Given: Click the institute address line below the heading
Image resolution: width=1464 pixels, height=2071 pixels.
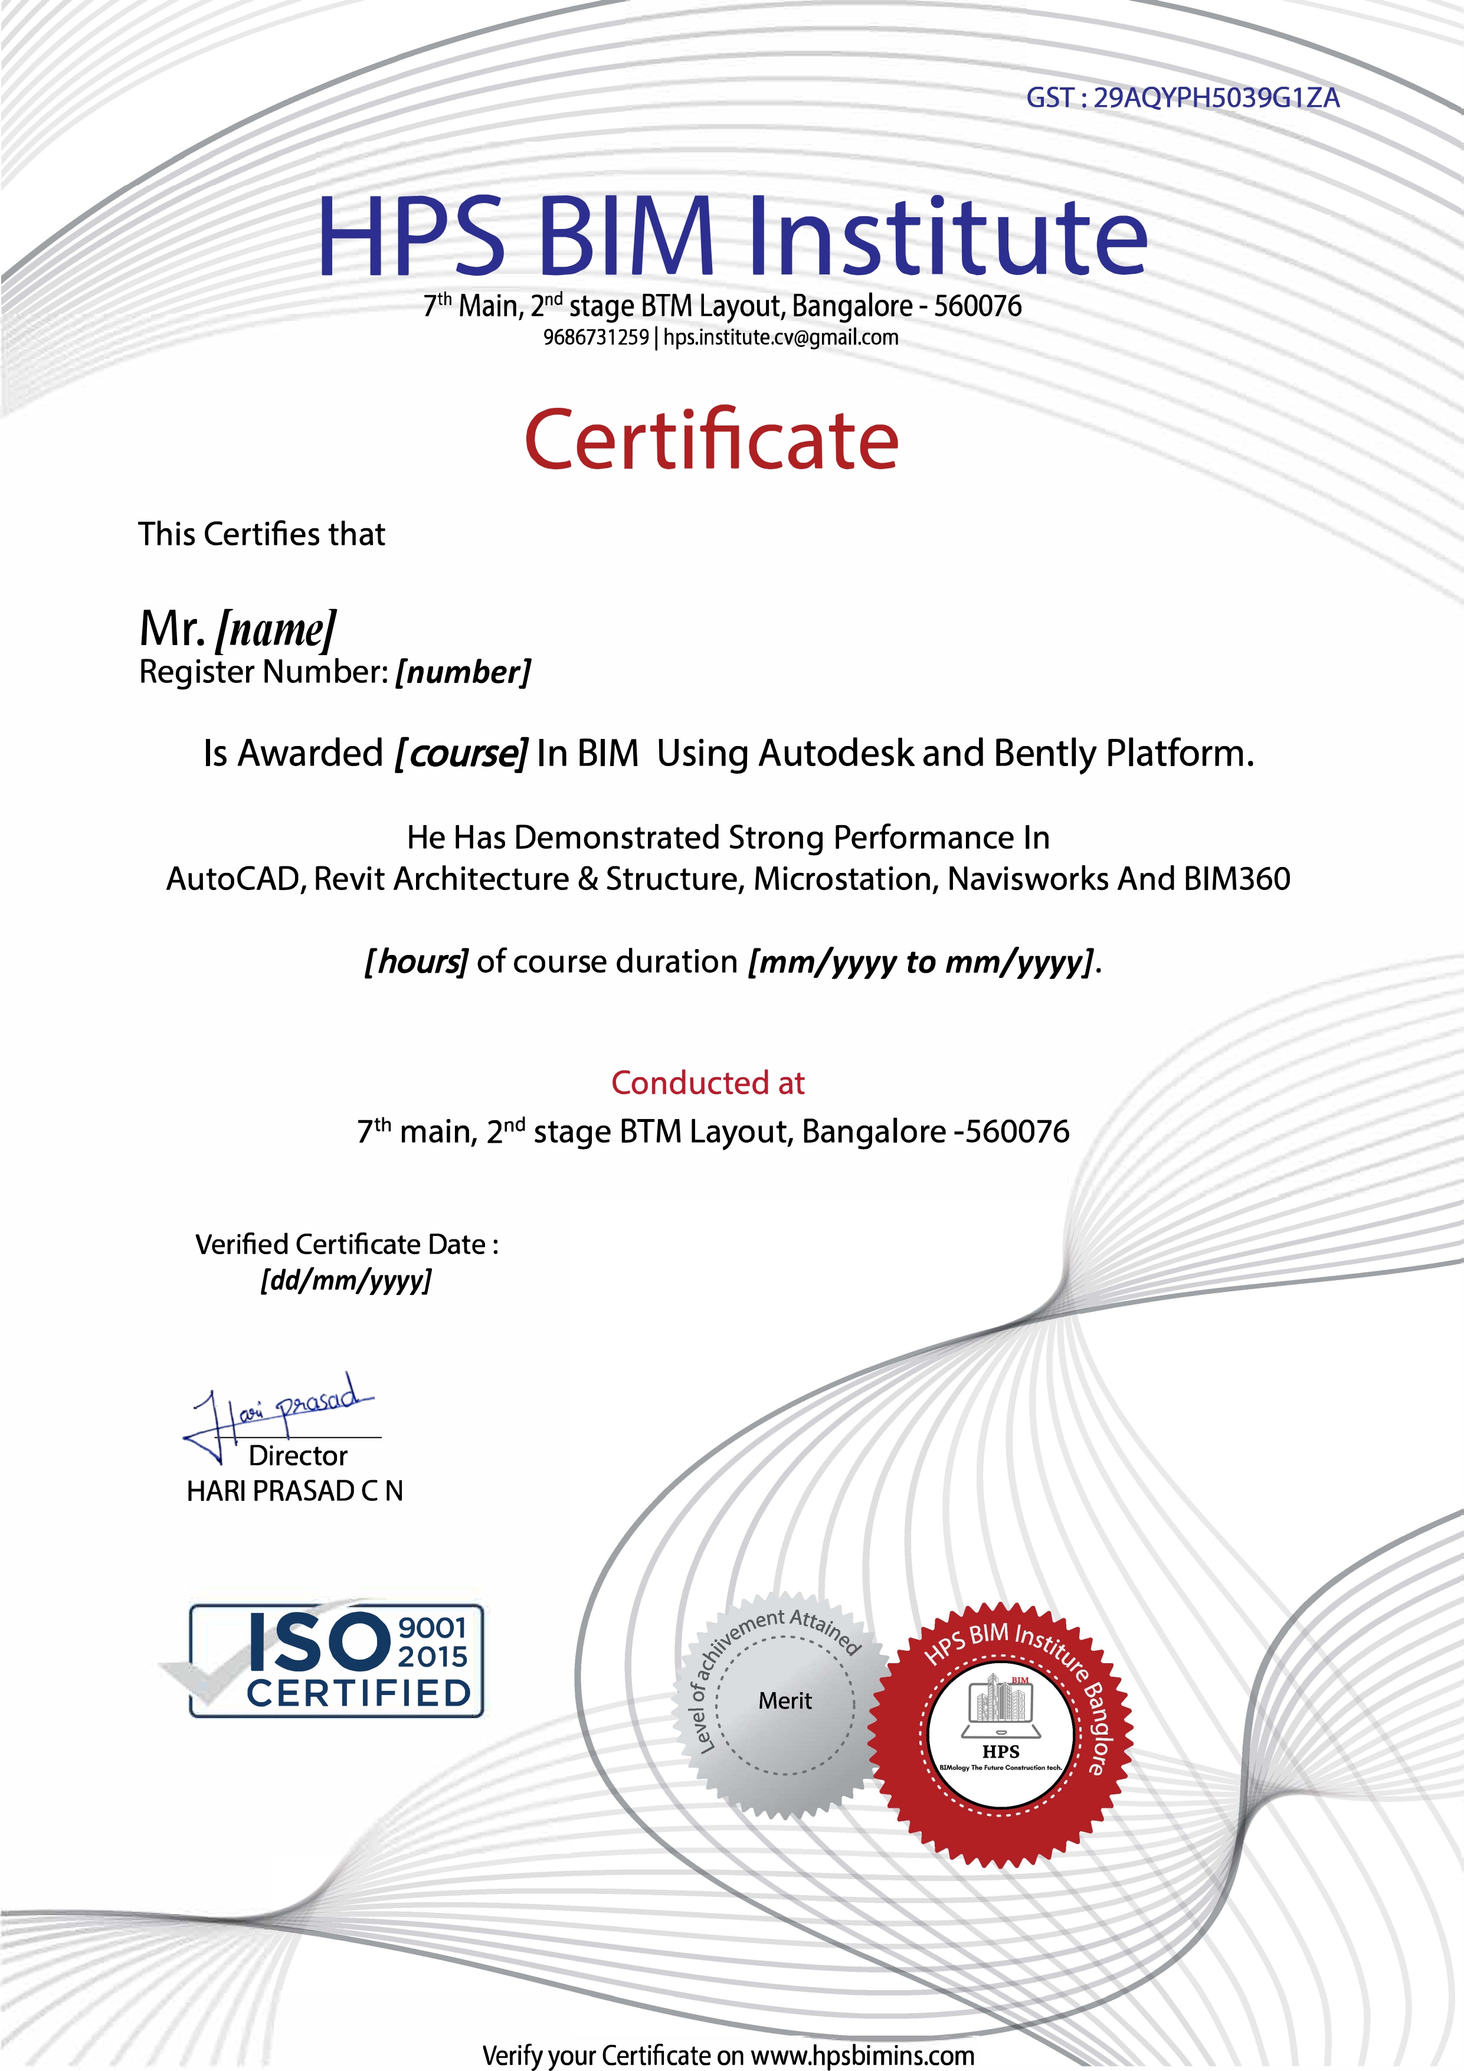Looking at the screenshot, I should tap(722, 306).
